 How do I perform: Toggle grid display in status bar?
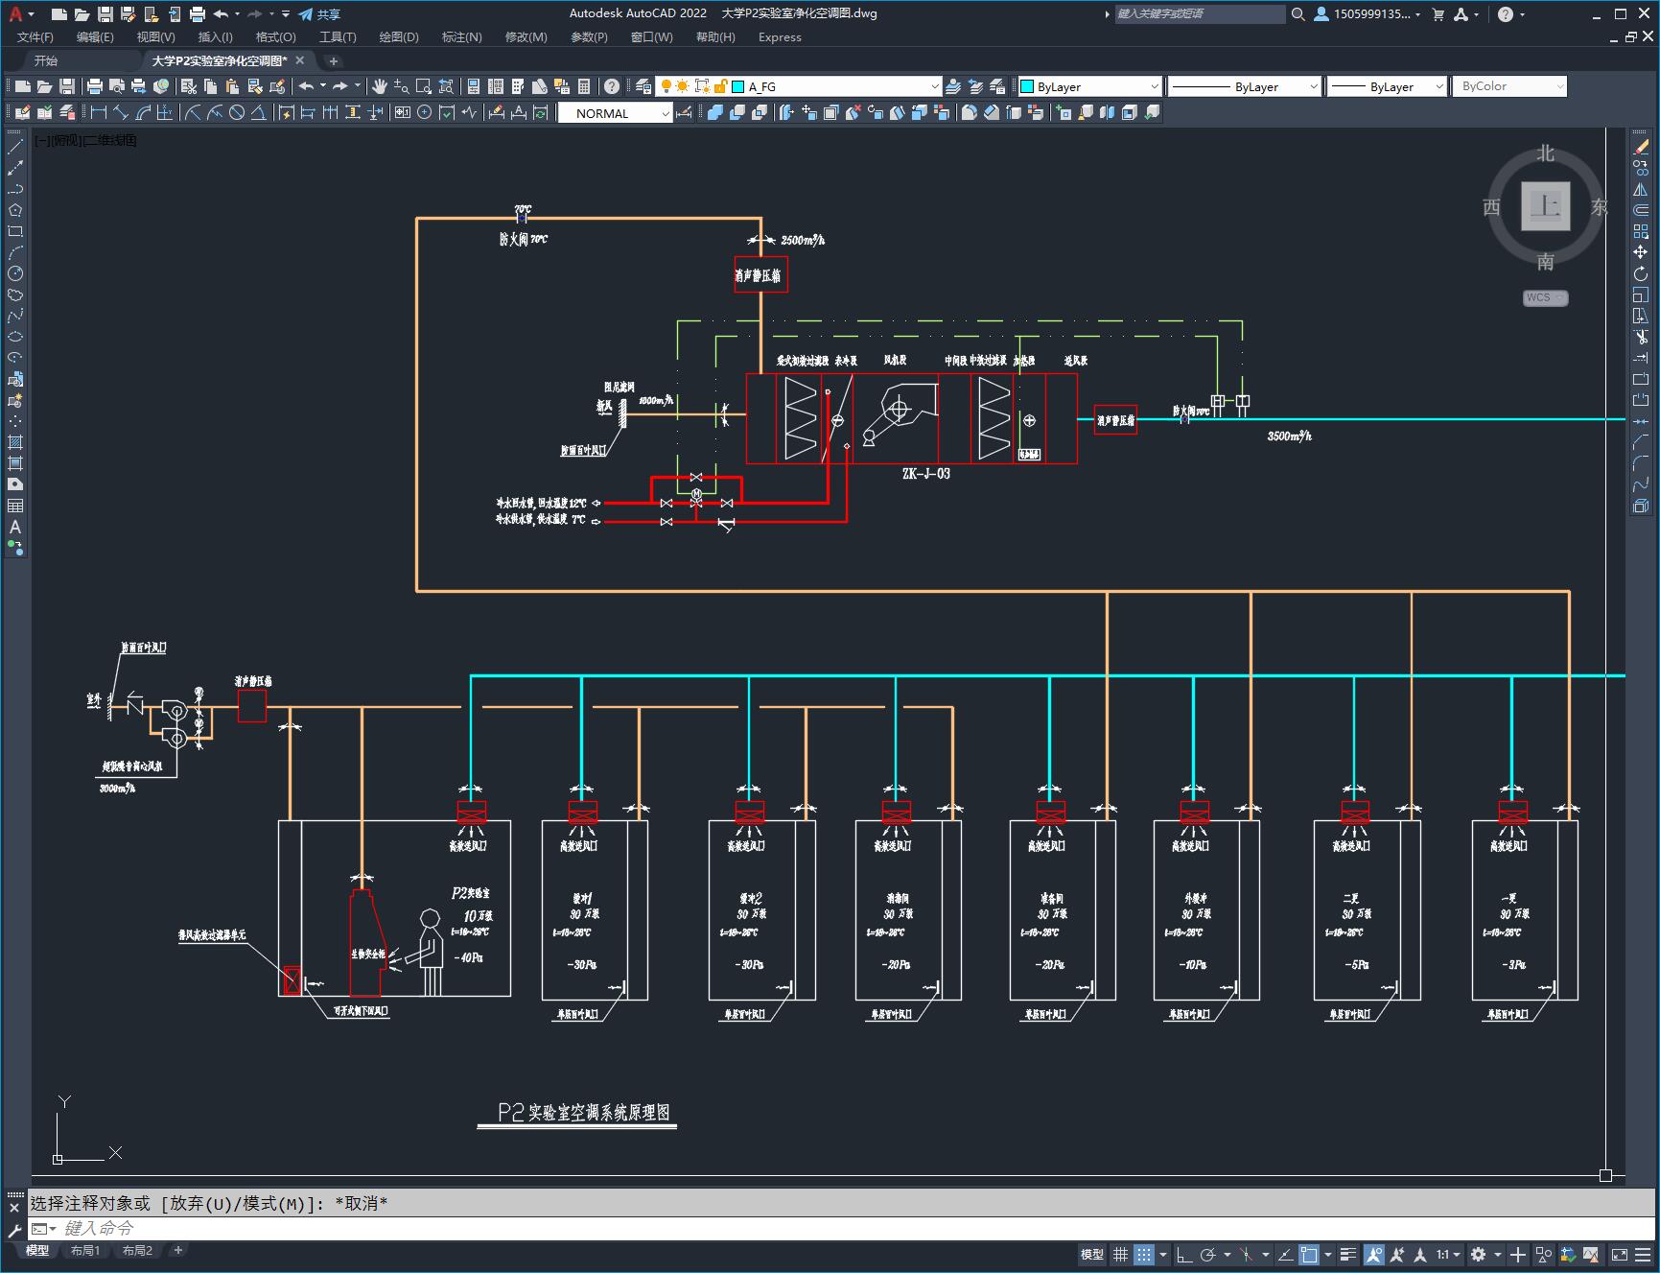(x=1120, y=1255)
